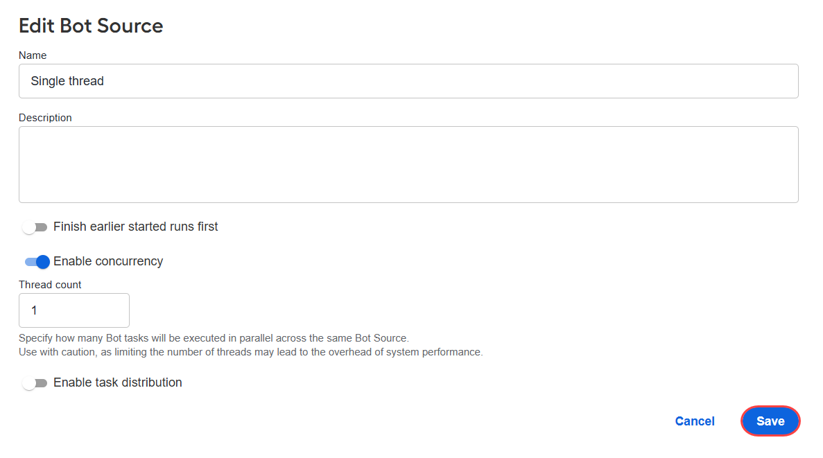Click inside the empty Description text area
Image resolution: width=823 pixels, height=458 pixels.
408,164
